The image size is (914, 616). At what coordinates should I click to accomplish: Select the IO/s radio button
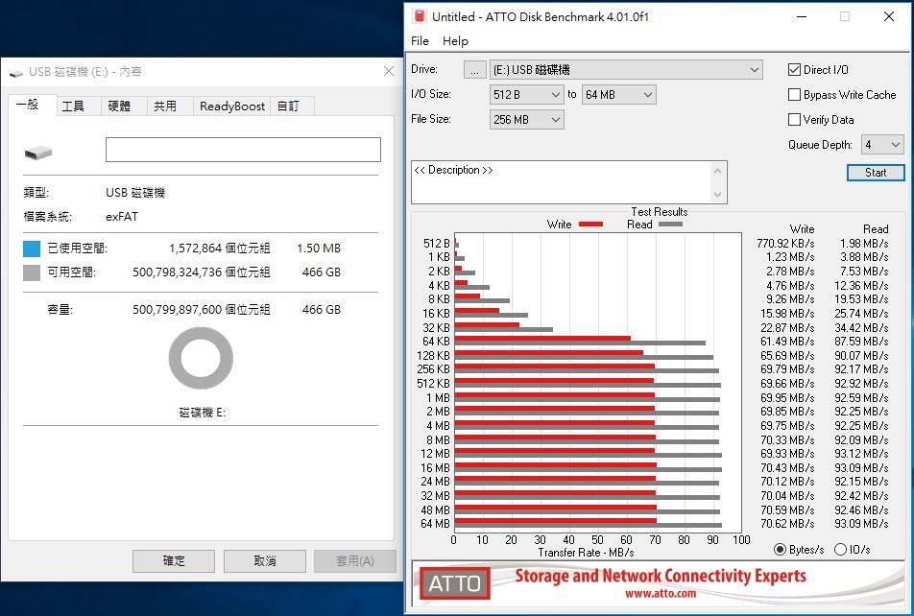[841, 550]
